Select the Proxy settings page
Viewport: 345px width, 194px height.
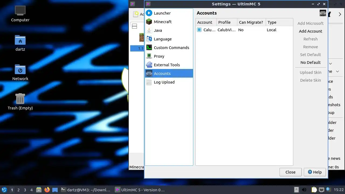point(169,56)
